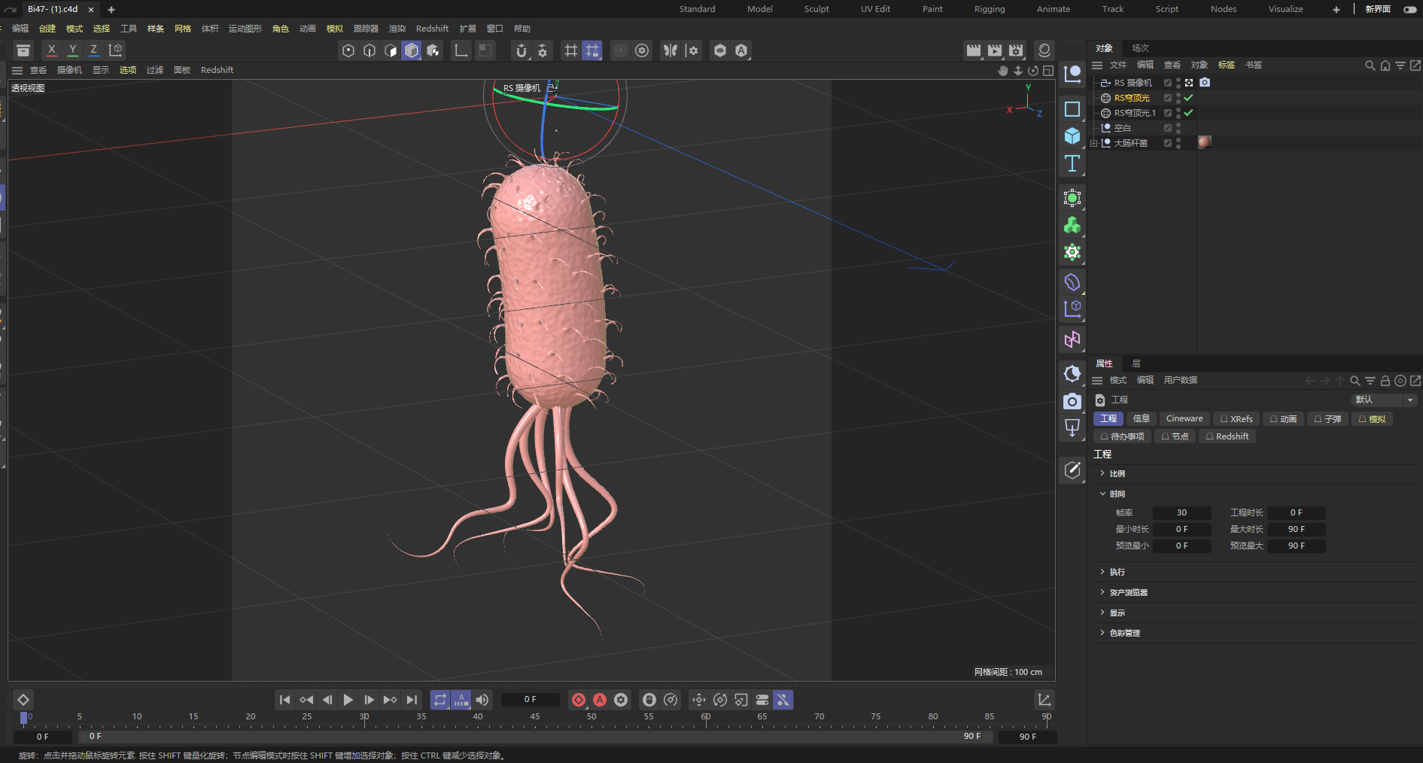This screenshot has width=1423, height=763.
Task: Expand the 大肠杆菌 object tree
Action: pos(1093,143)
